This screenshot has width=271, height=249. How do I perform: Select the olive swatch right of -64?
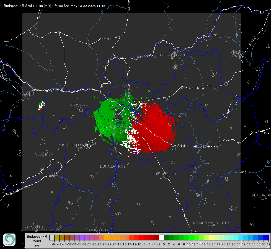pos(57,237)
